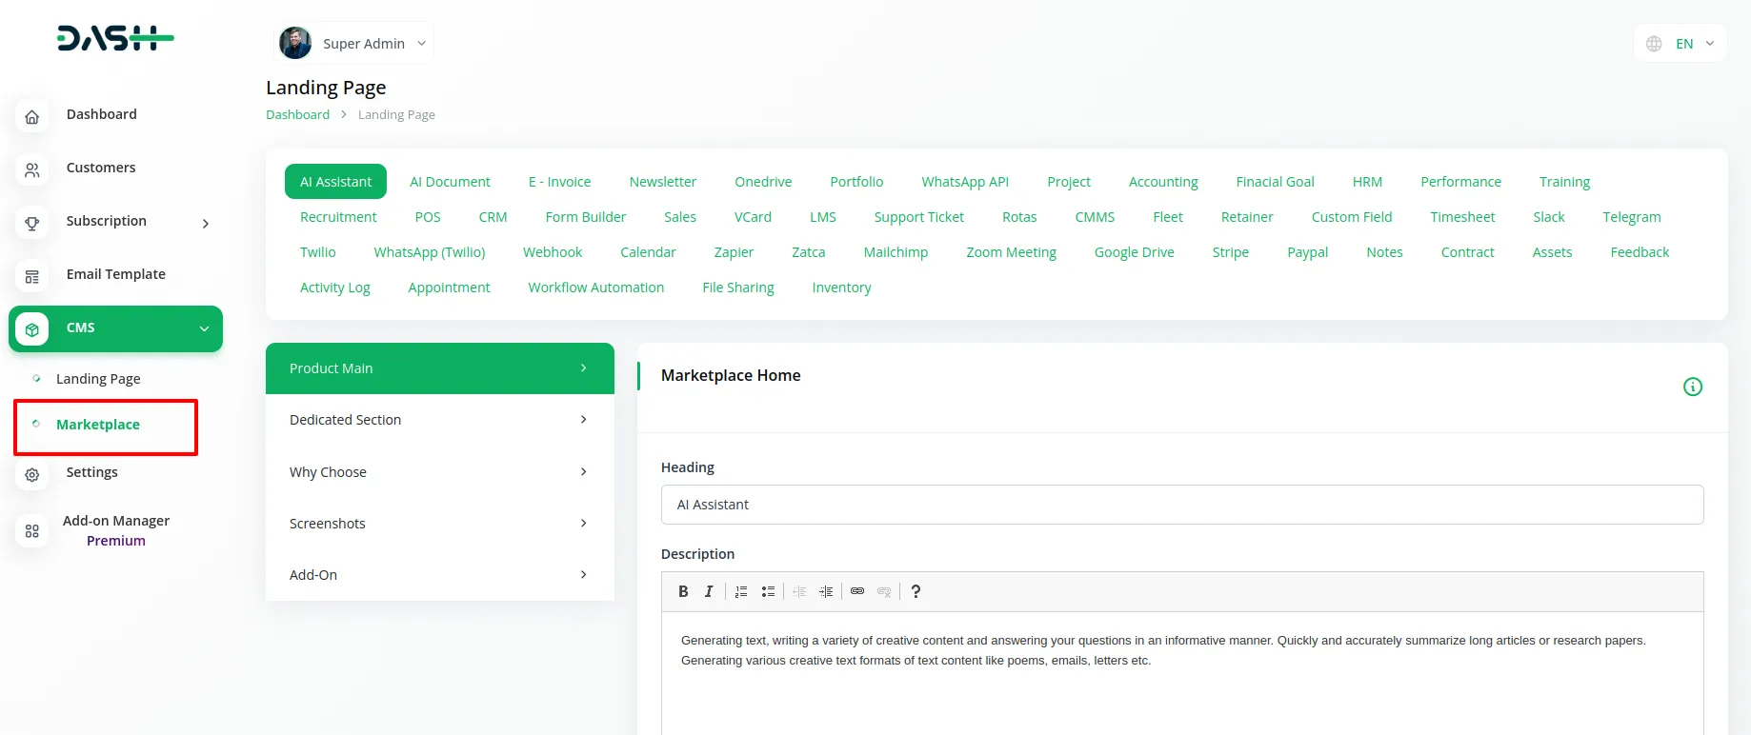Screen dimensions: 1751x735
Task: Toggle italic formatting in description editor
Action: pos(709,591)
